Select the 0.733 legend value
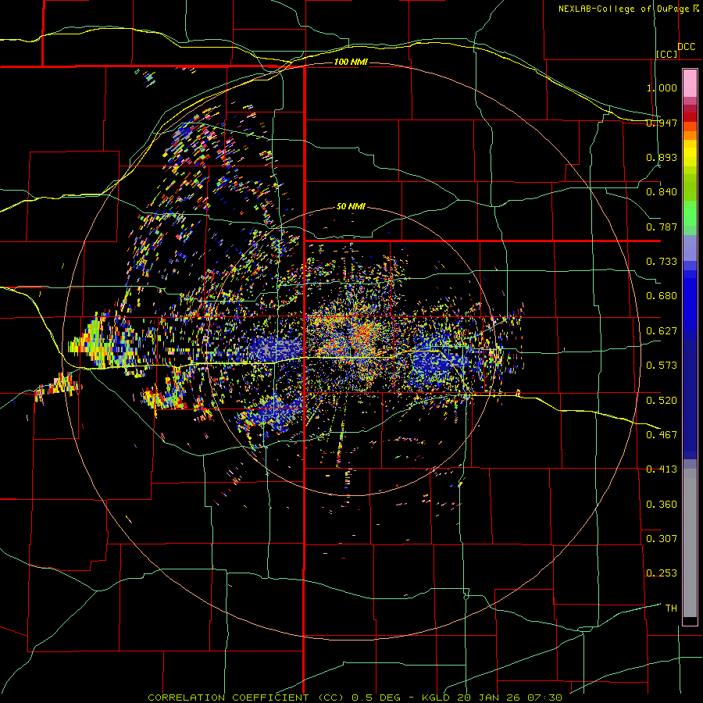The image size is (703, 703). coord(662,262)
